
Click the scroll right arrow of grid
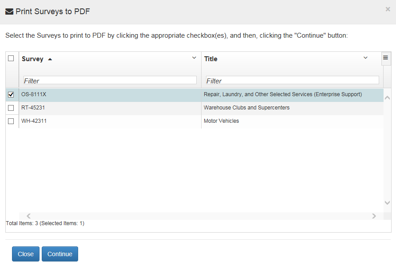[x=374, y=216]
